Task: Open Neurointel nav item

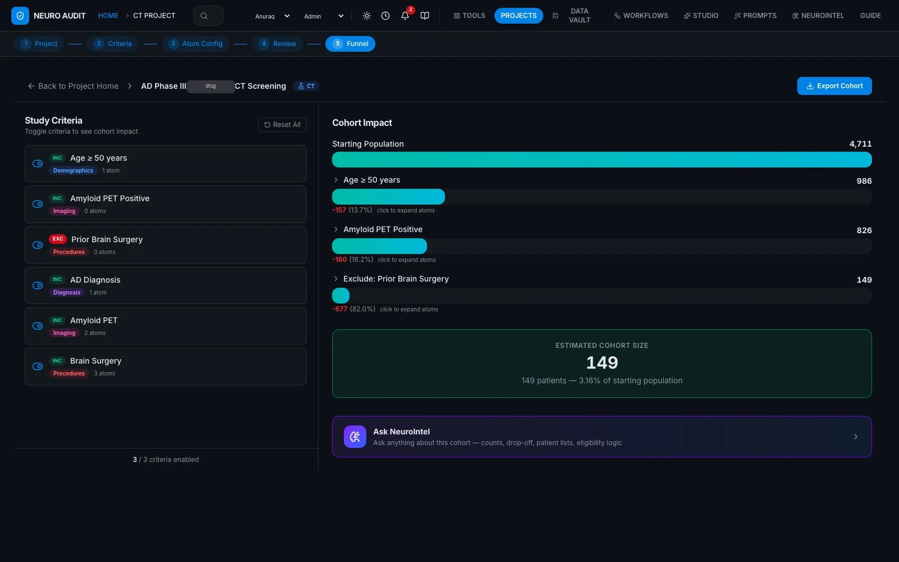Action: [818, 16]
